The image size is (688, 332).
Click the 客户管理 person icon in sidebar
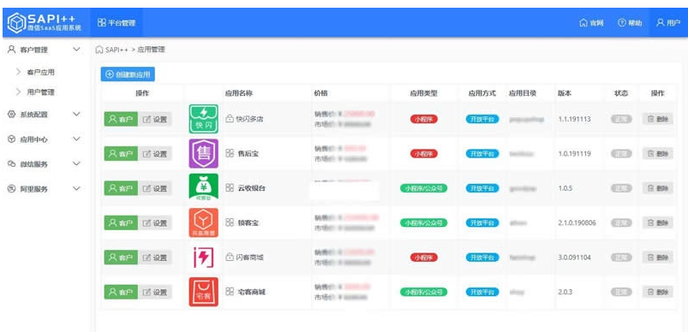click(12, 50)
